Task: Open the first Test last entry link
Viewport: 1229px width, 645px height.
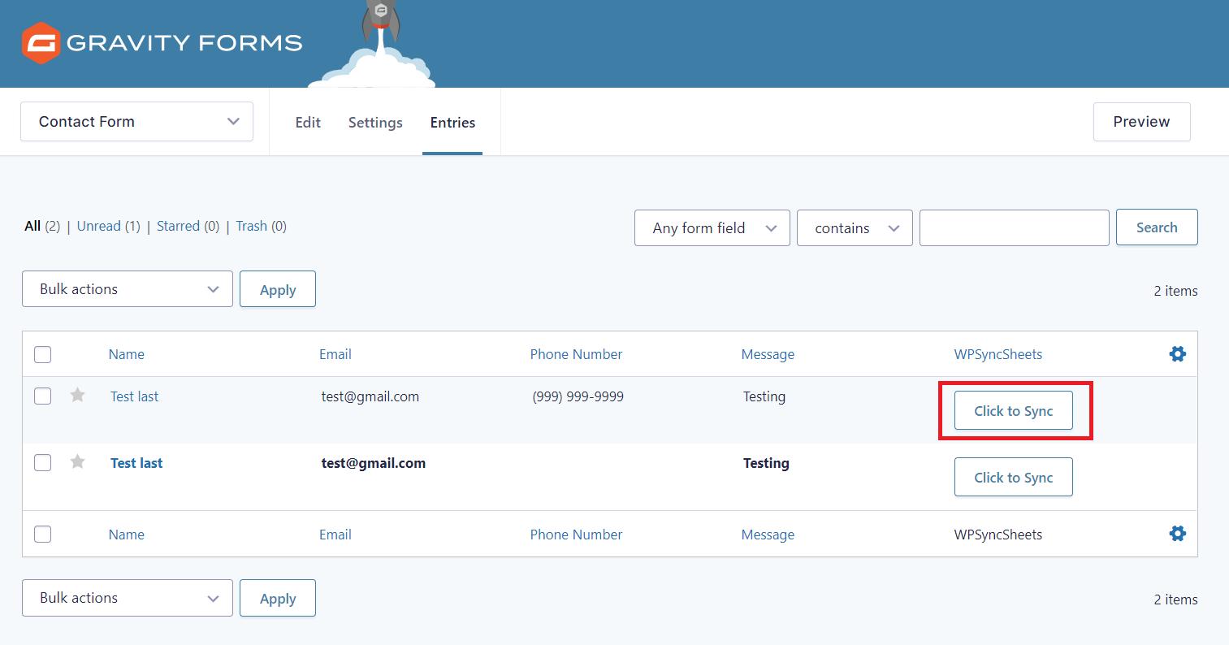Action: pyautogui.click(x=135, y=396)
